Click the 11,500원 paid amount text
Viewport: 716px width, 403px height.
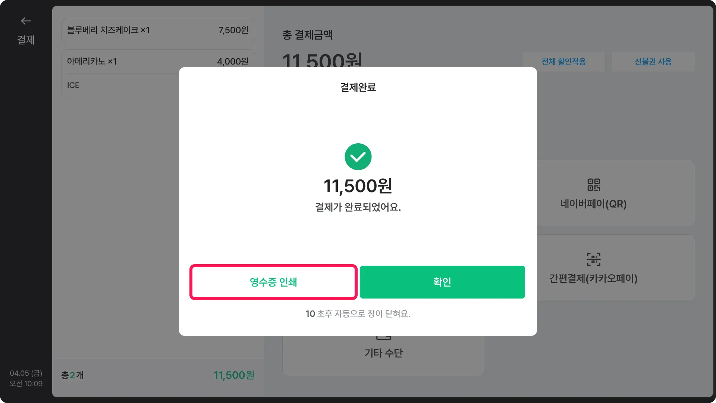tap(358, 186)
